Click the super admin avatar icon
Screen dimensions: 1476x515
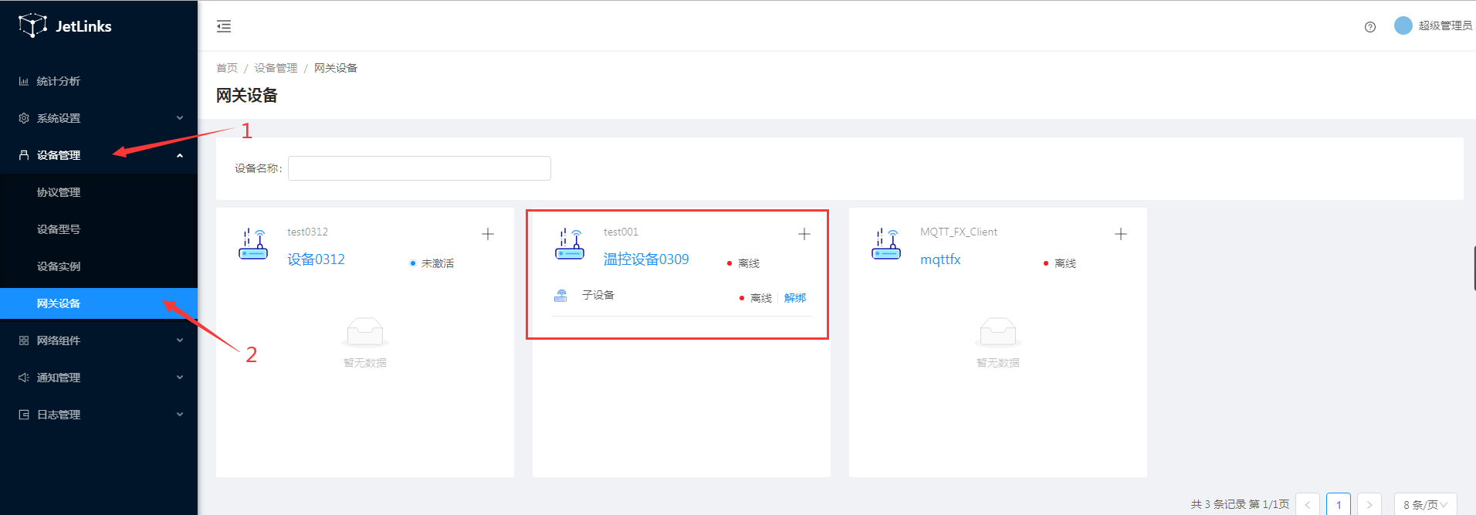[x=1403, y=25]
